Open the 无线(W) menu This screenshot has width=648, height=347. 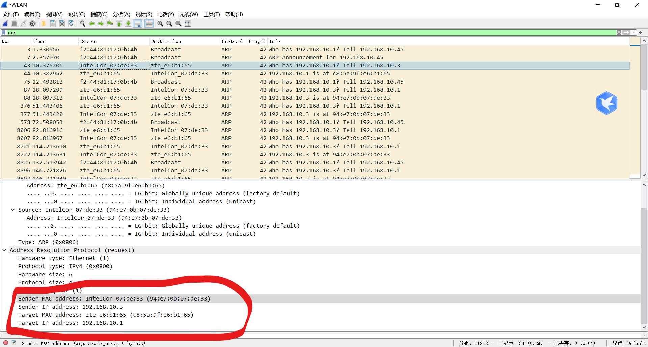pyautogui.click(x=189, y=14)
